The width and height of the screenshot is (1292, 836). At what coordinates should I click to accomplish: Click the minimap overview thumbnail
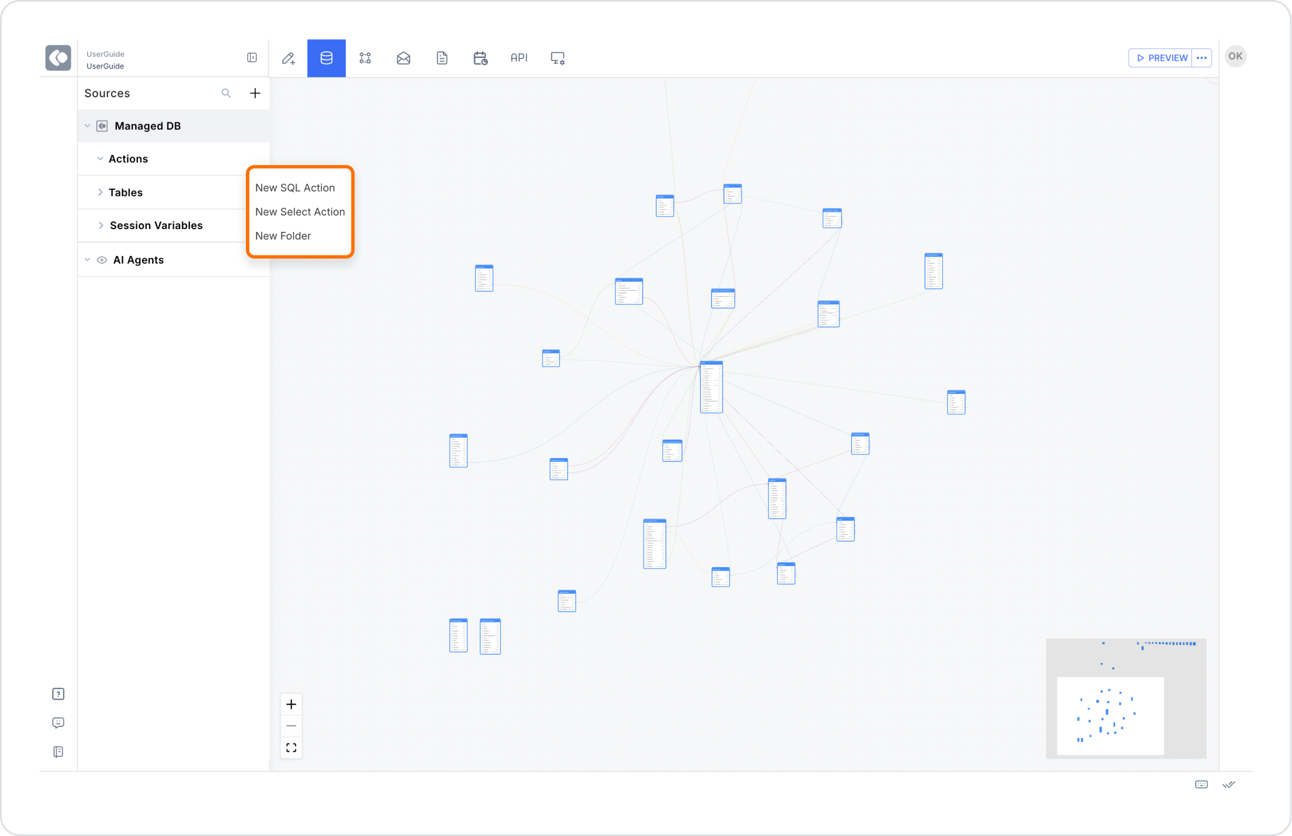tap(1126, 698)
